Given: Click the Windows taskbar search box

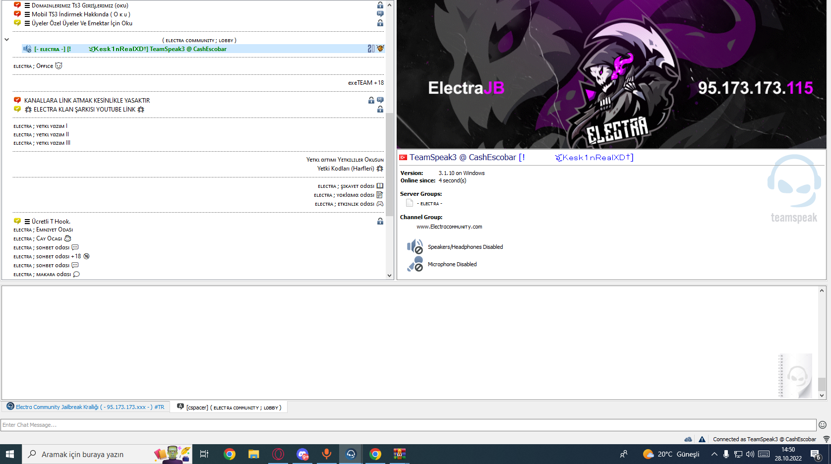Looking at the screenshot, I should (107, 454).
